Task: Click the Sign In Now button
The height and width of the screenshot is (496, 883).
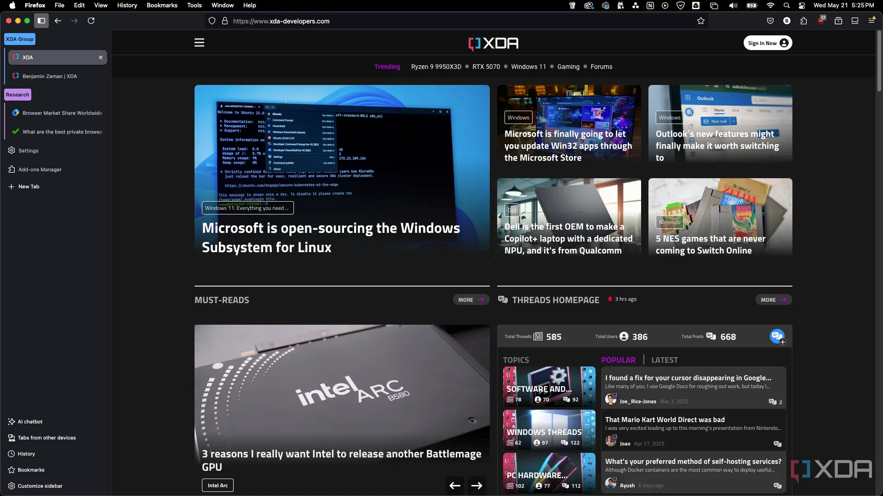Action: click(x=768, y=43)
